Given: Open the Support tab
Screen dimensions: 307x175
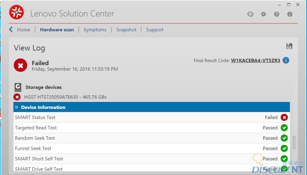Looking at the screenshot, I should click(155, 30).
